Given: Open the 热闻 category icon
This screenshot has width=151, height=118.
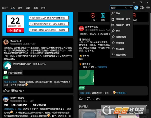Looking at the screenshot, I should 103,17.
